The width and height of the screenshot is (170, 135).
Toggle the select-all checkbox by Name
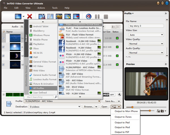[x=4, y=32]
